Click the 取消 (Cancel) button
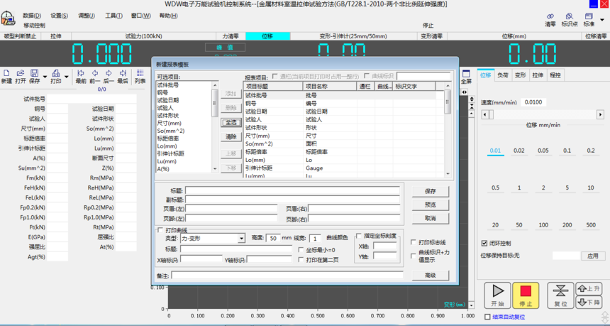Image resolution: width=610 pixels, height=326 pixels. coord(431,218)
